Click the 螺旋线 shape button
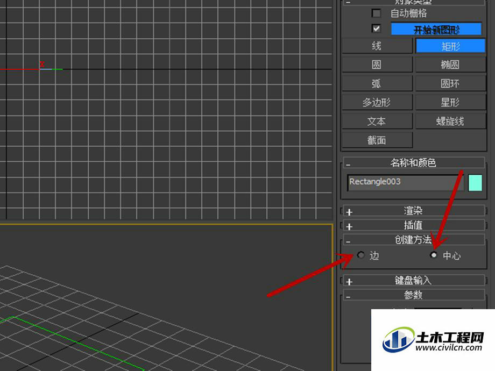 (x=450, y=121)
